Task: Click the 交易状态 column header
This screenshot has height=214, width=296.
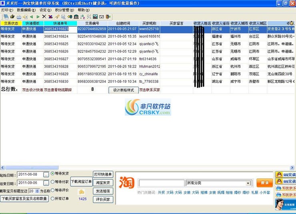Action: click(11, 24)
